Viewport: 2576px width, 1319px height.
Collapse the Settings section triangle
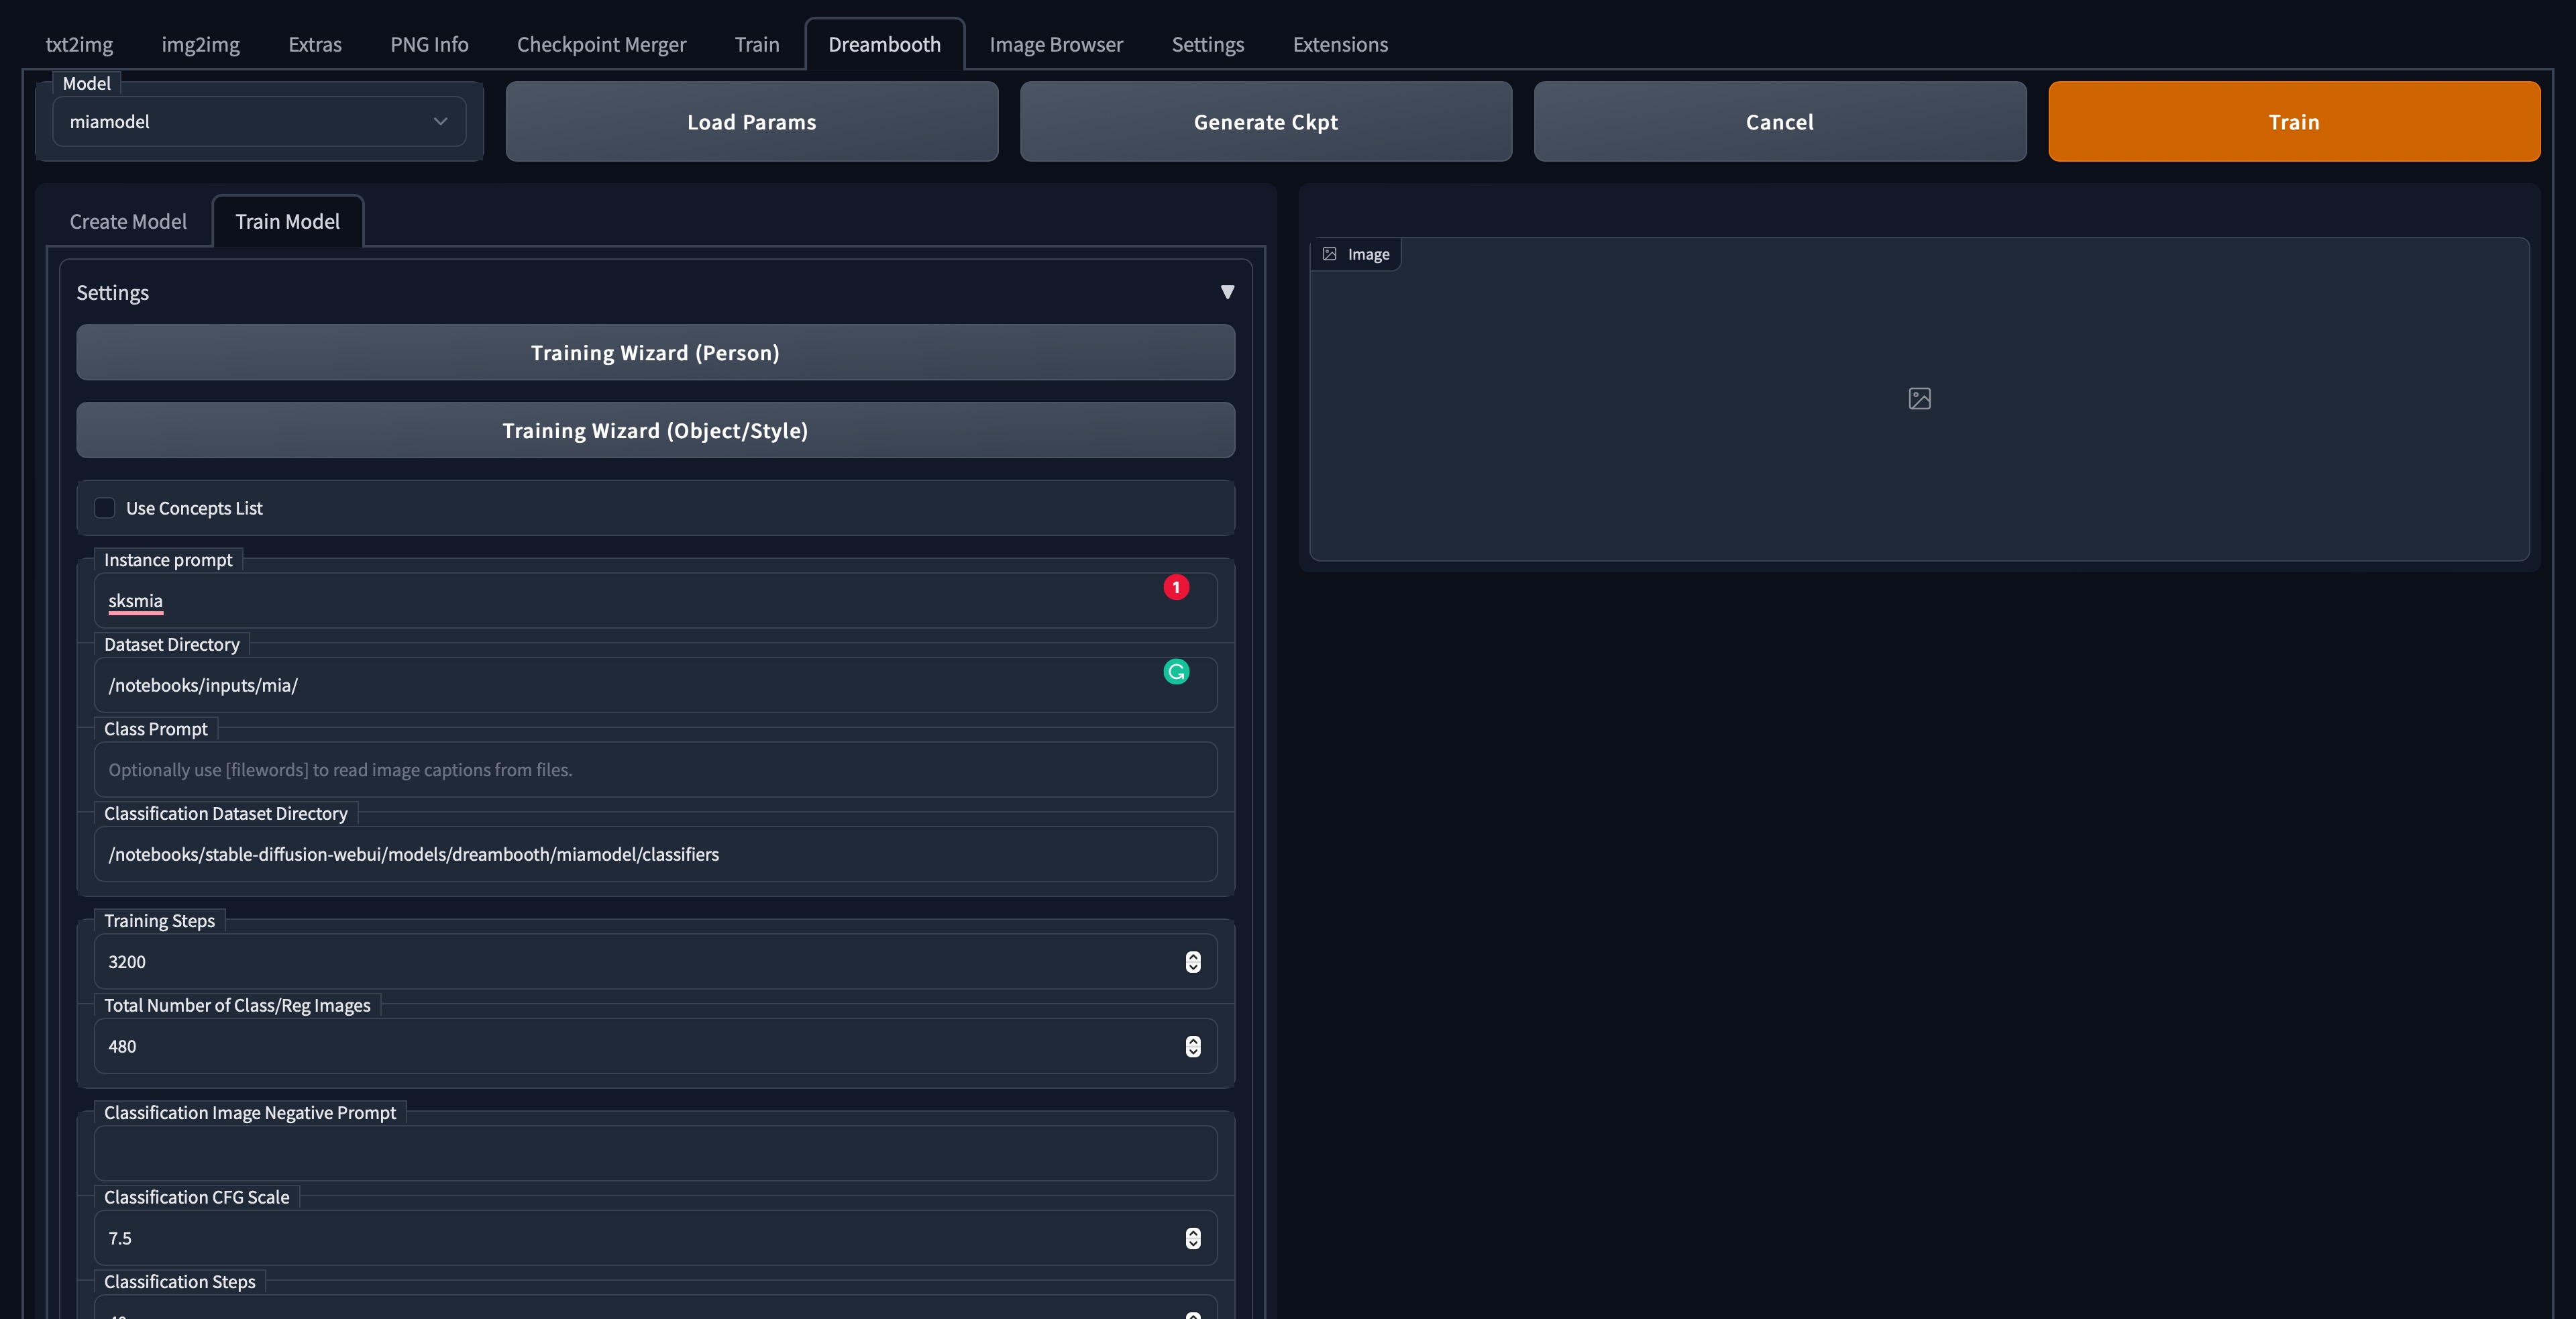click(1227, 292)
